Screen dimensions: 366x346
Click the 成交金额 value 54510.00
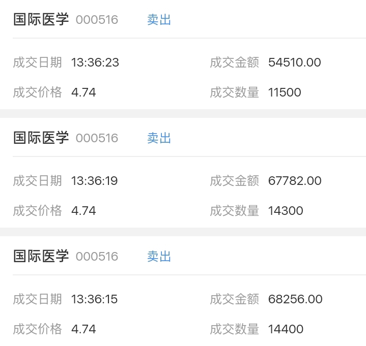[295, 62]
